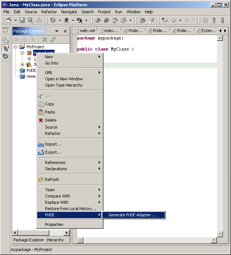This screenshot has height=255, width=231.
Task: Open the web.xml editor tab
Action: click(85, 31)
